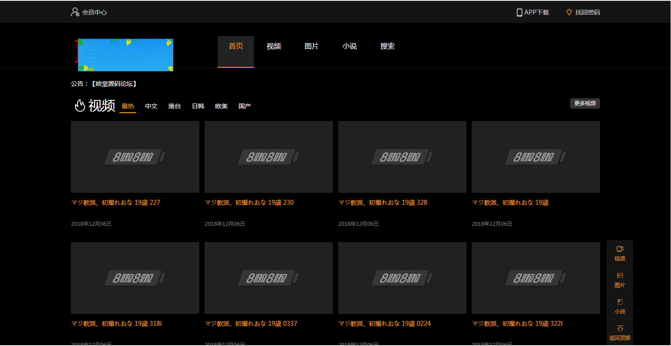Screen dimensions: 671x346
Task: Click the flame icon beside the 视频 heading
Action: click(x=80, y=106)
